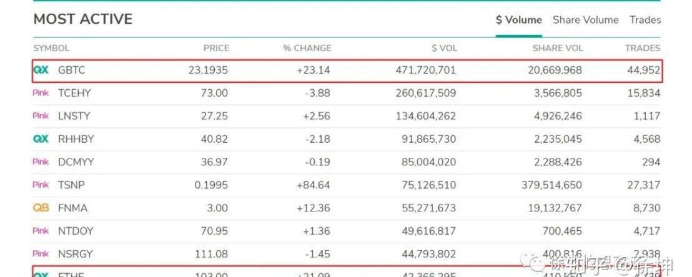Sort by the SHARE VOL column header

click(558, 49)
